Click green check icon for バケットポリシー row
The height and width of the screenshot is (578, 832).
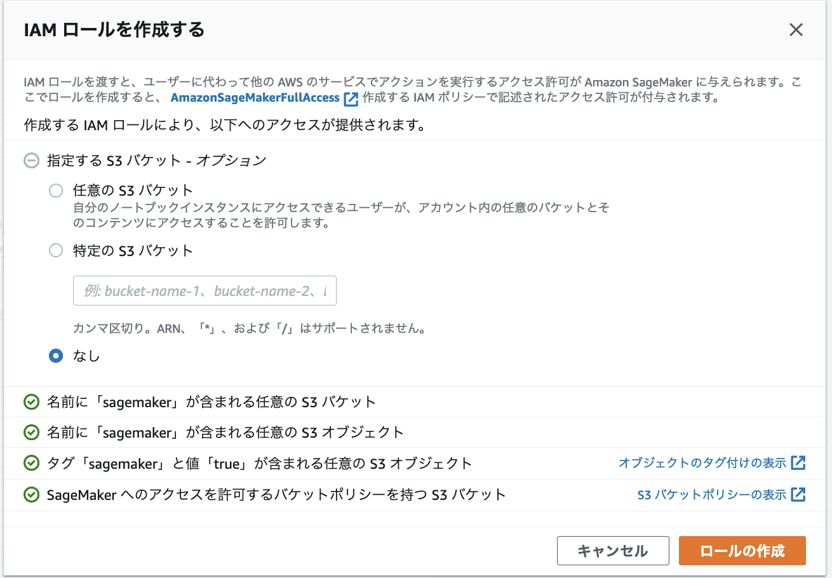(31, 495)
